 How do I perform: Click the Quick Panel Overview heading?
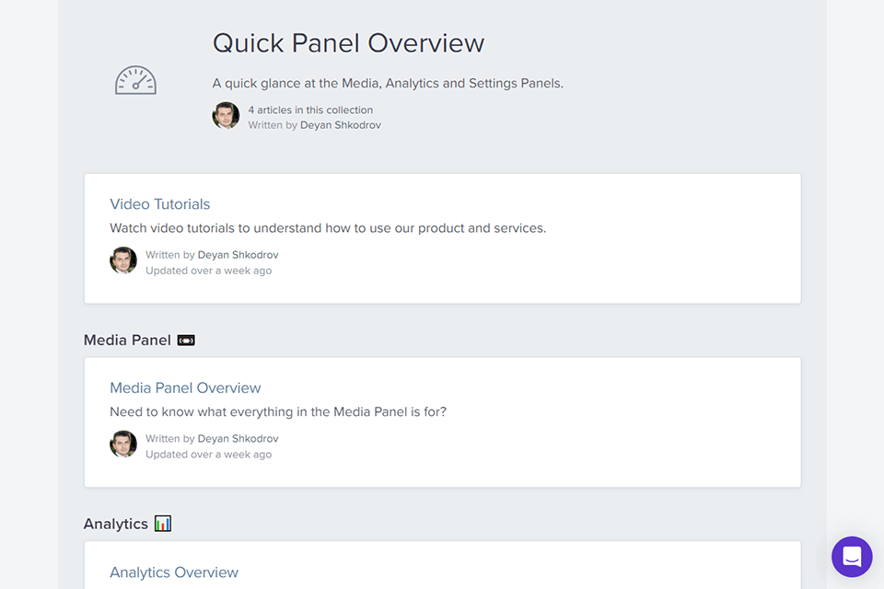point(348,43)
